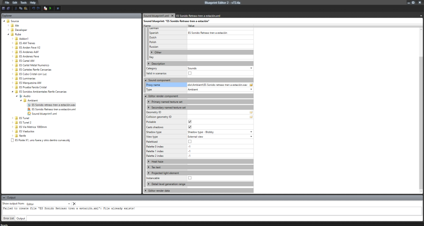
Task: Select Sound blueprint1.xml in Explorer tree
Action: [x=44, y=114]
